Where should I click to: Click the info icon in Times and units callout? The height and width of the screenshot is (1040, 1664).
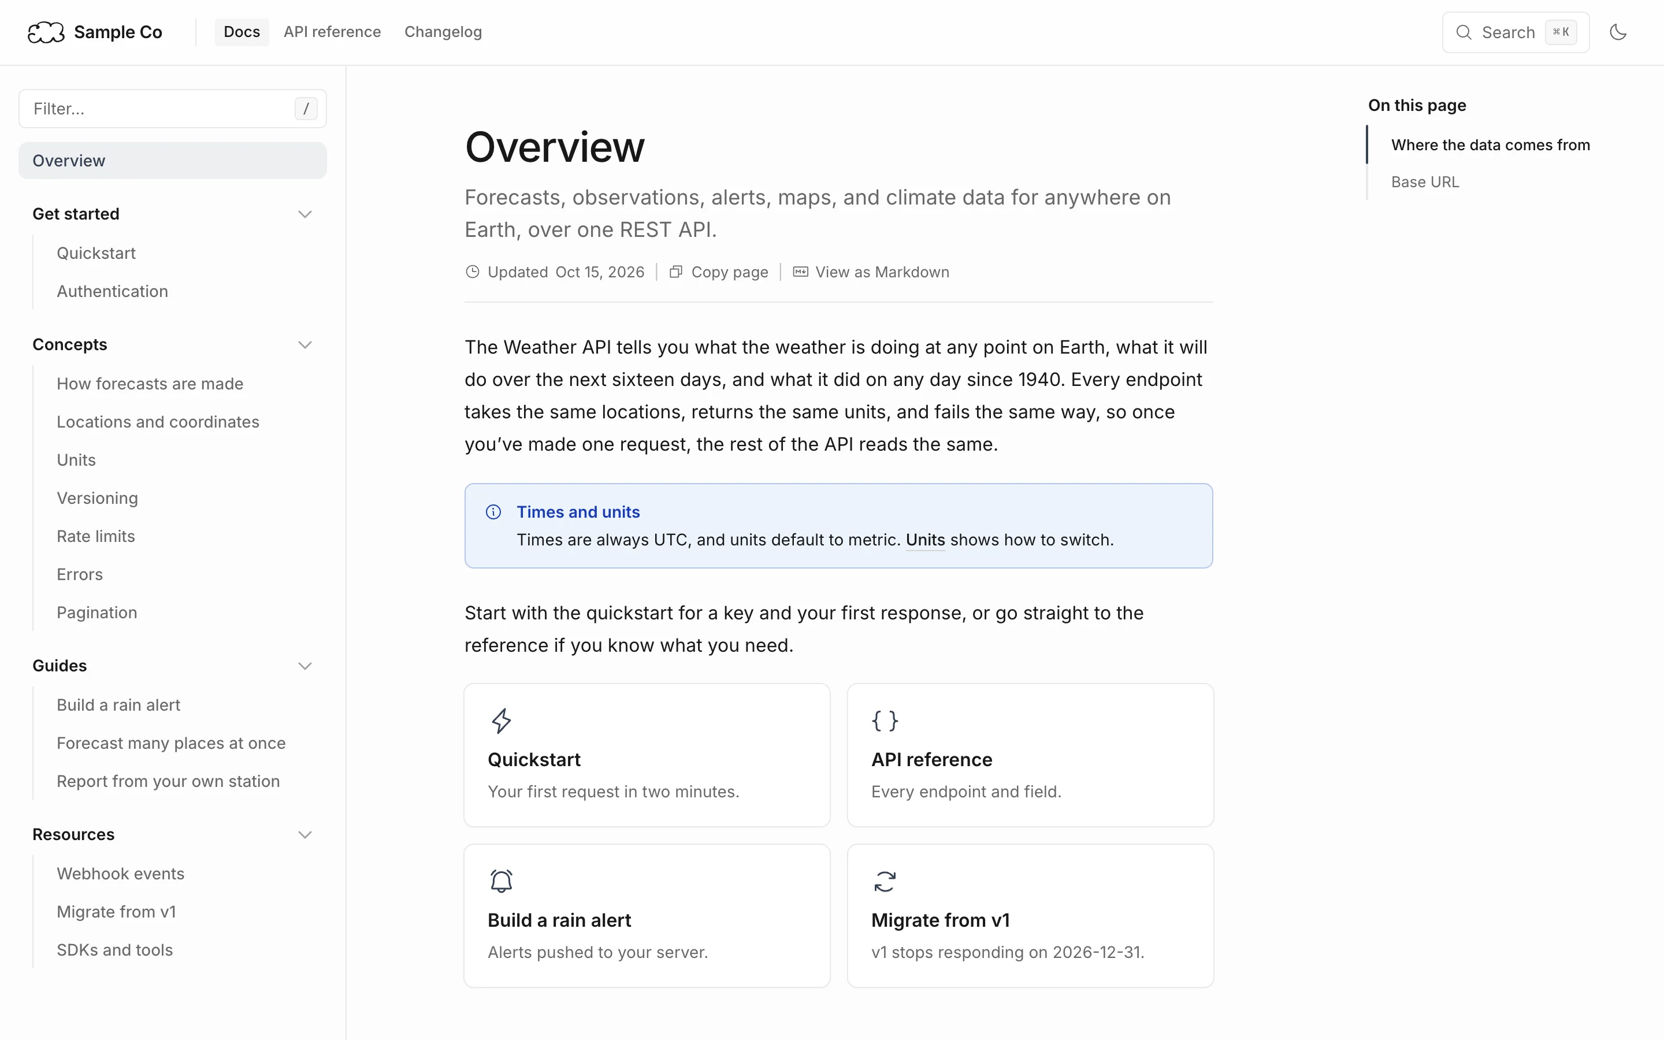(493, 512)
